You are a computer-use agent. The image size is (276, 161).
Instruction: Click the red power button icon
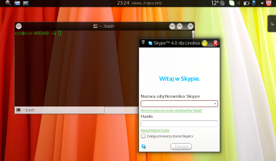point(269,3)
